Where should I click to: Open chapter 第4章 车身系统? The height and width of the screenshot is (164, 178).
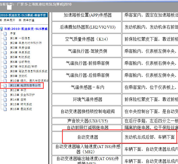click(20, 52)
